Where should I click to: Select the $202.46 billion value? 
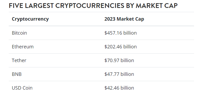pos(120,47)
